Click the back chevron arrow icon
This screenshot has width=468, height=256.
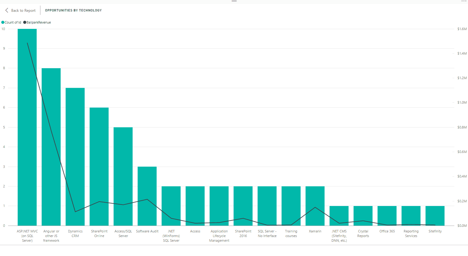[x=7, y=11]
